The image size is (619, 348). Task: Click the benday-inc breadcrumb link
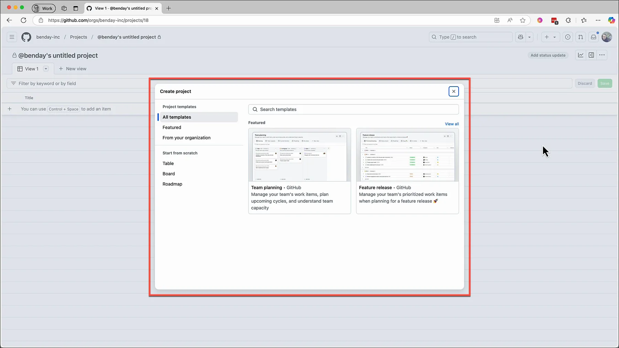48,37
